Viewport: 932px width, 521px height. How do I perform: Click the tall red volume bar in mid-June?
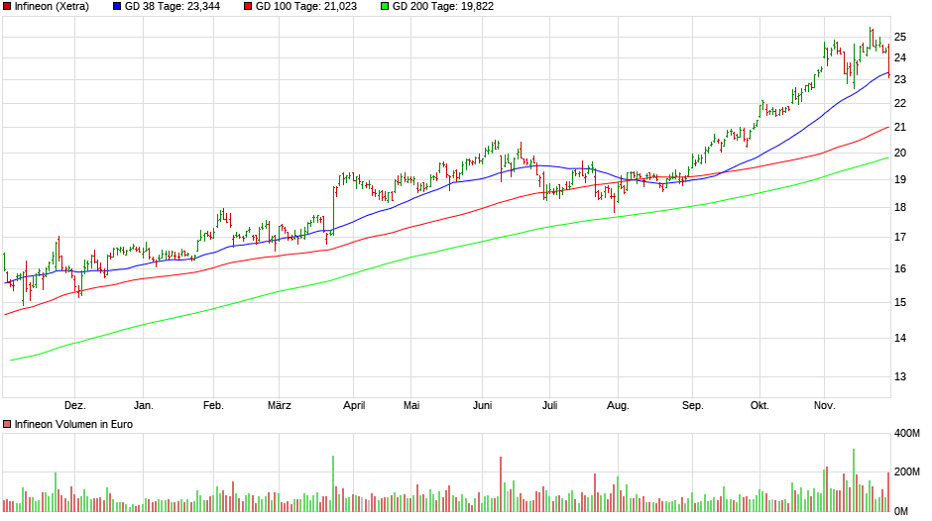[501, 484]
